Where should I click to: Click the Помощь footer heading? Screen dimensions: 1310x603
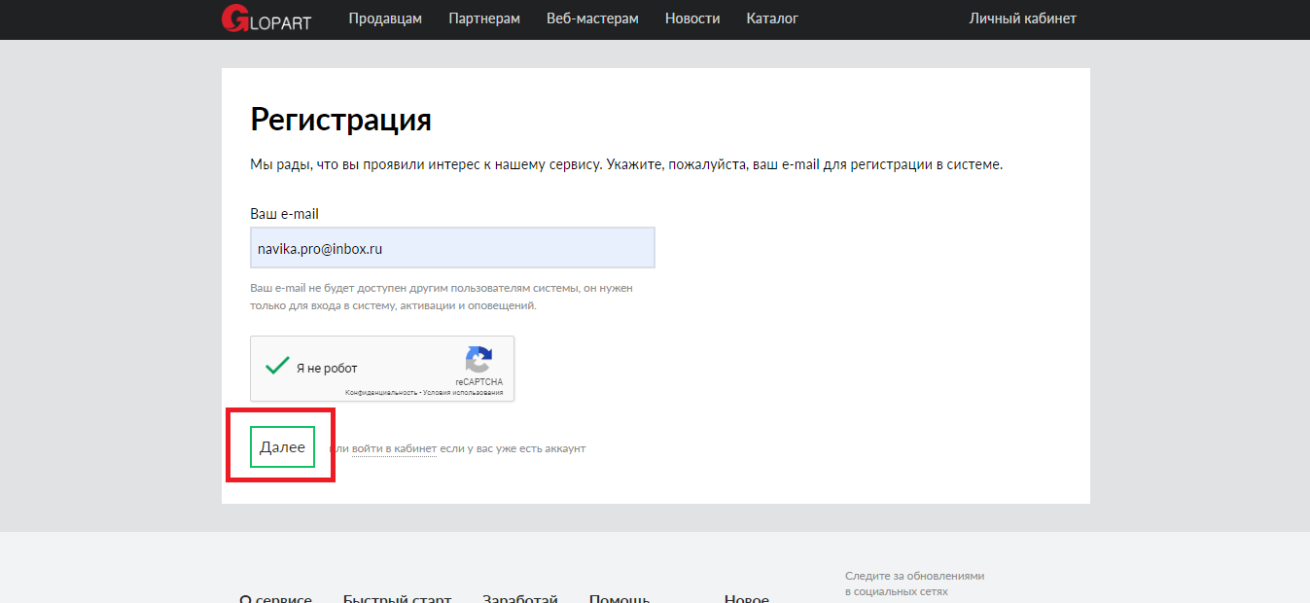tap(619, 597)
